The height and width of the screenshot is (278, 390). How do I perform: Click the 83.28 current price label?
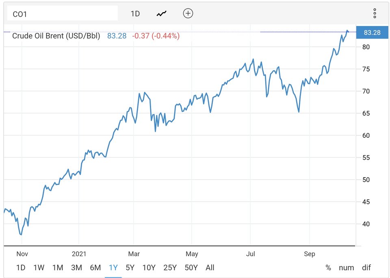coord(372,33)
